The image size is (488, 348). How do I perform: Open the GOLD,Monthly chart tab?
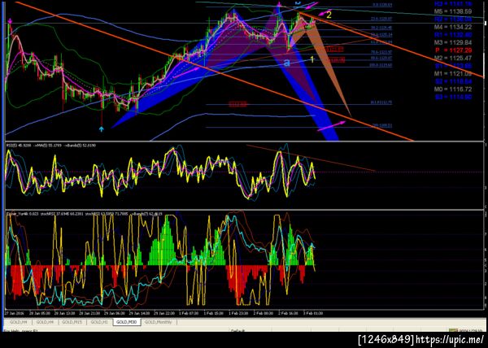(159, 322)
